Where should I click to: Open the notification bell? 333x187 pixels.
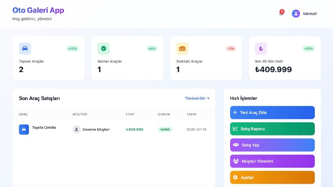coord(281,13)
